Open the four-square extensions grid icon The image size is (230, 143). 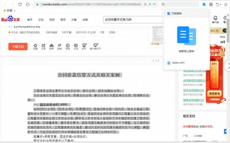pyautogui.click(x=211, y=4)
